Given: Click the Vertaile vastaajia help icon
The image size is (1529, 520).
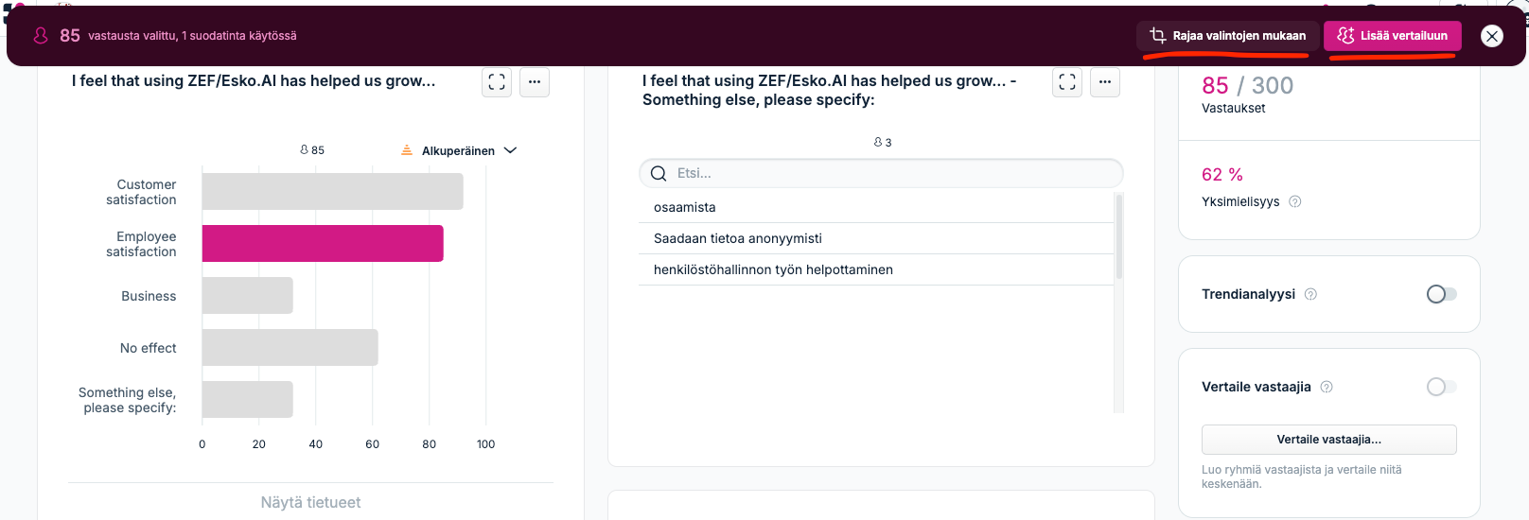Looking at the screenshot, I should click(x=1327, y=387).
